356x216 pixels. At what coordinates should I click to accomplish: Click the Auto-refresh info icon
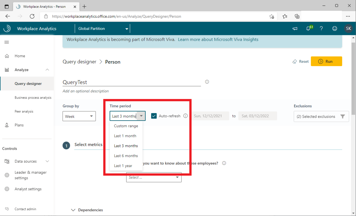(185, 116)
